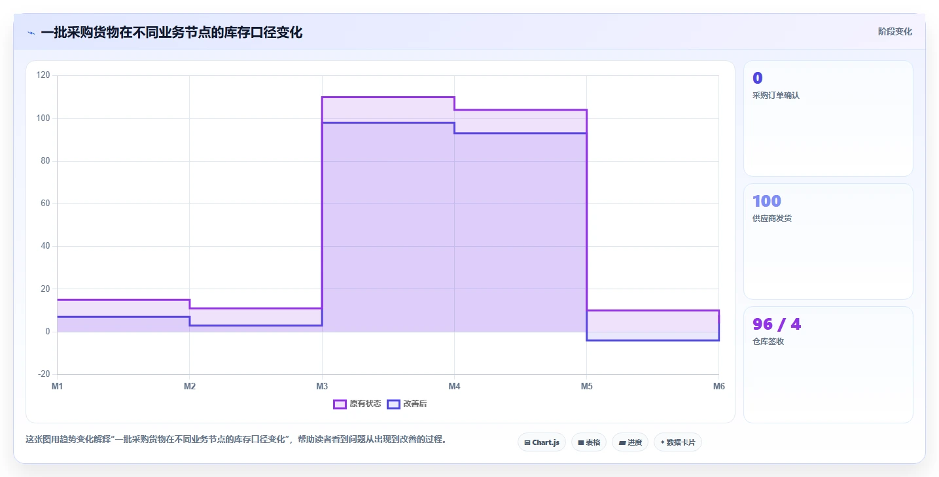The width and height of the screenshot is (939, 477).
Task: Click the -20 y-axis label
Action: click(44, 374)
